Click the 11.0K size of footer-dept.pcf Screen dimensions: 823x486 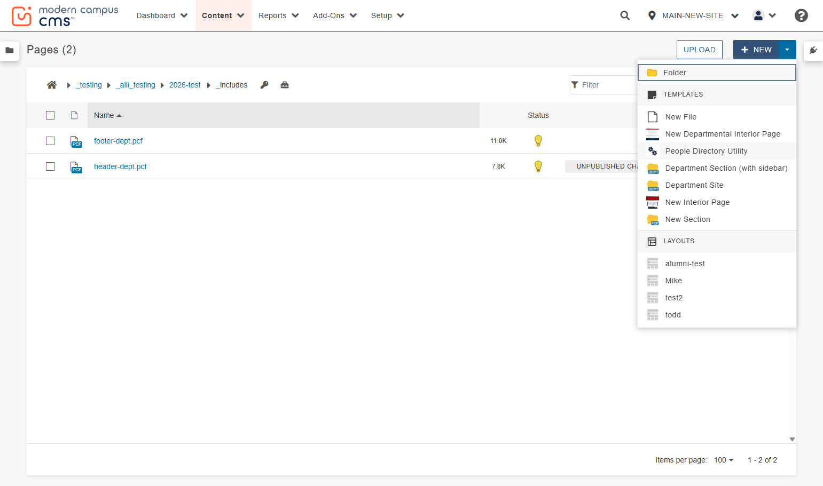pos(498,141)
